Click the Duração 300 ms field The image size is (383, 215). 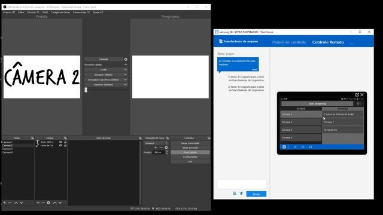[159, 152]
